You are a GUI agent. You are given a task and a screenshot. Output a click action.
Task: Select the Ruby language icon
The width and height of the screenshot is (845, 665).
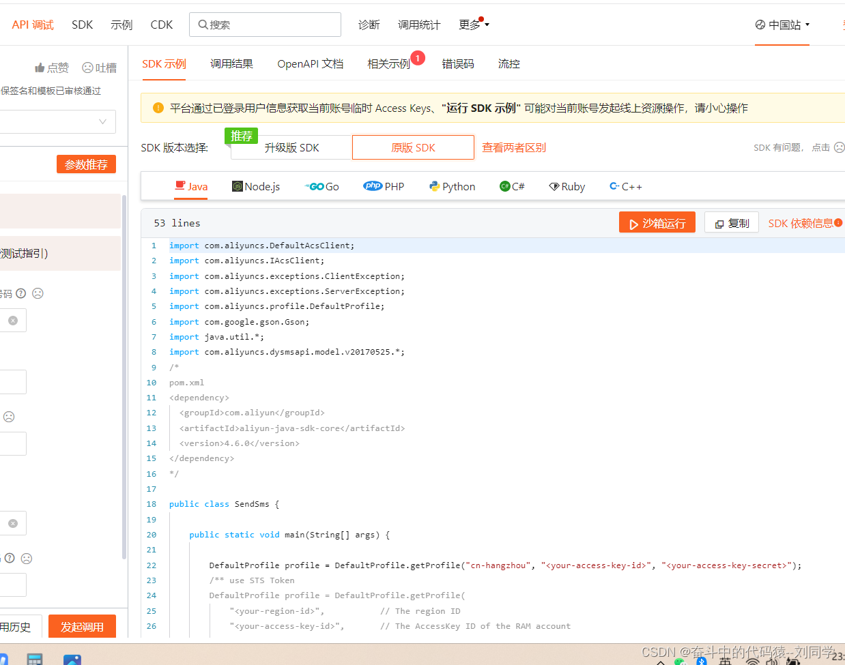point(554,186)
